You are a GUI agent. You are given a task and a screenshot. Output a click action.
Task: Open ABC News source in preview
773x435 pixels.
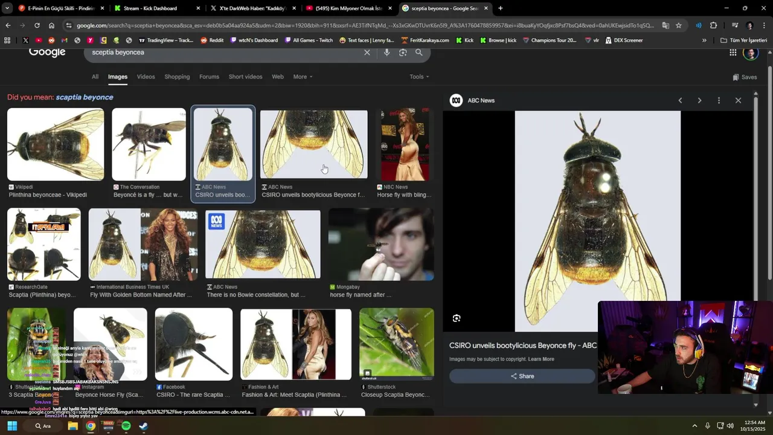[473, 100]
